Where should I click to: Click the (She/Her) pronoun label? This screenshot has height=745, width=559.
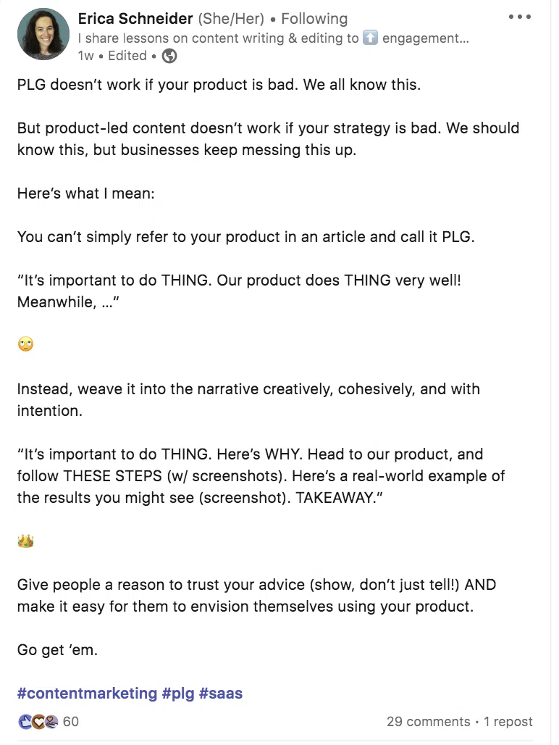point(232,18)
